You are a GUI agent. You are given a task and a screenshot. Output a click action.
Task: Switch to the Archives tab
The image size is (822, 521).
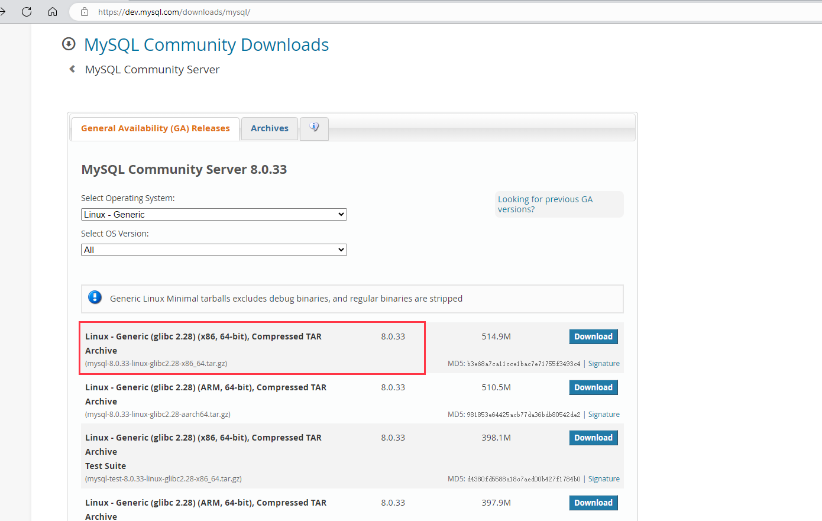(x=270, y=128)
